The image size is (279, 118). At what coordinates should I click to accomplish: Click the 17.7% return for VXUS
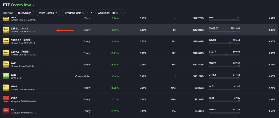pyautogui.click(x=115, y=99)
